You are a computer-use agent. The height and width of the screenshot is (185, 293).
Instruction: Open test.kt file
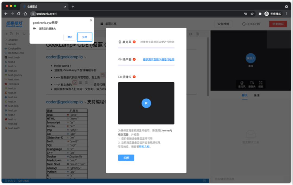12,93
